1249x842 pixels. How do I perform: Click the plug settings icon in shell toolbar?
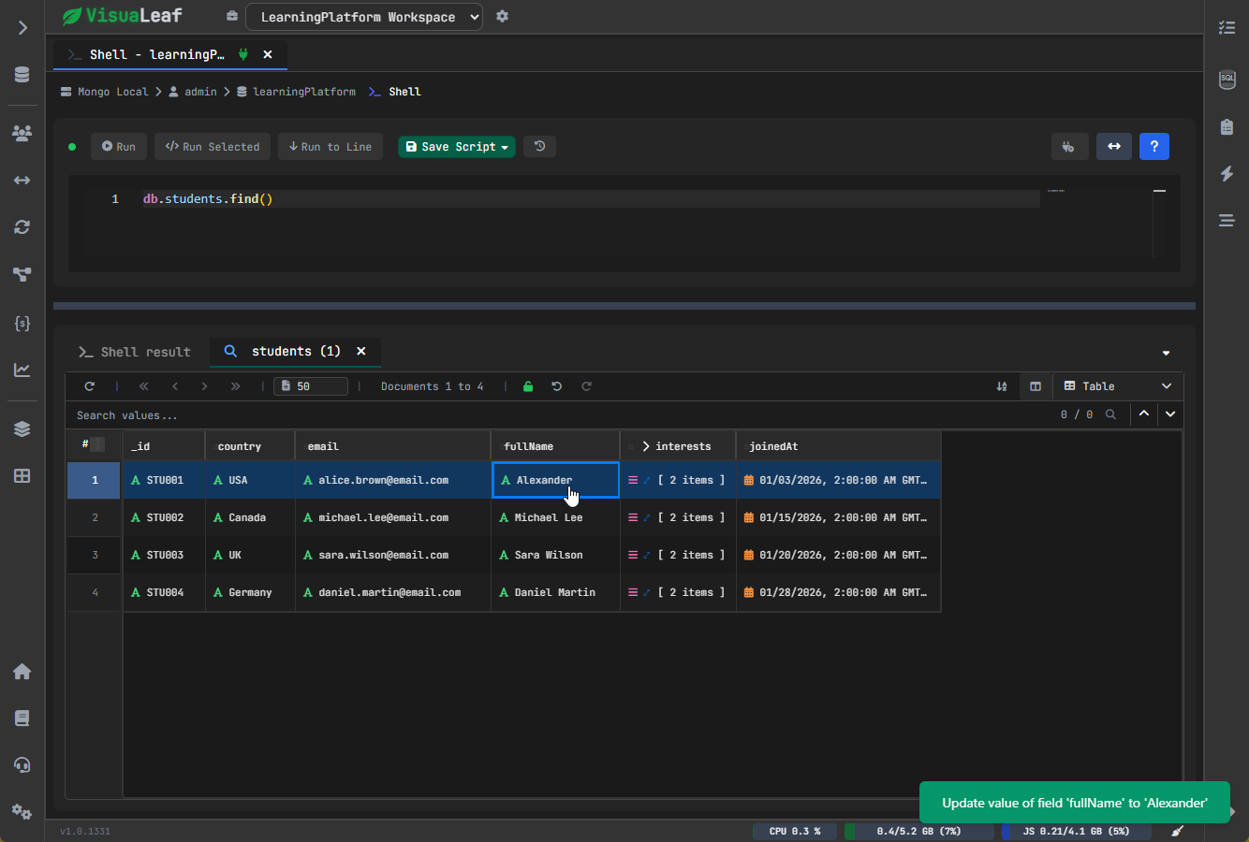click(x=1069, y=146)
